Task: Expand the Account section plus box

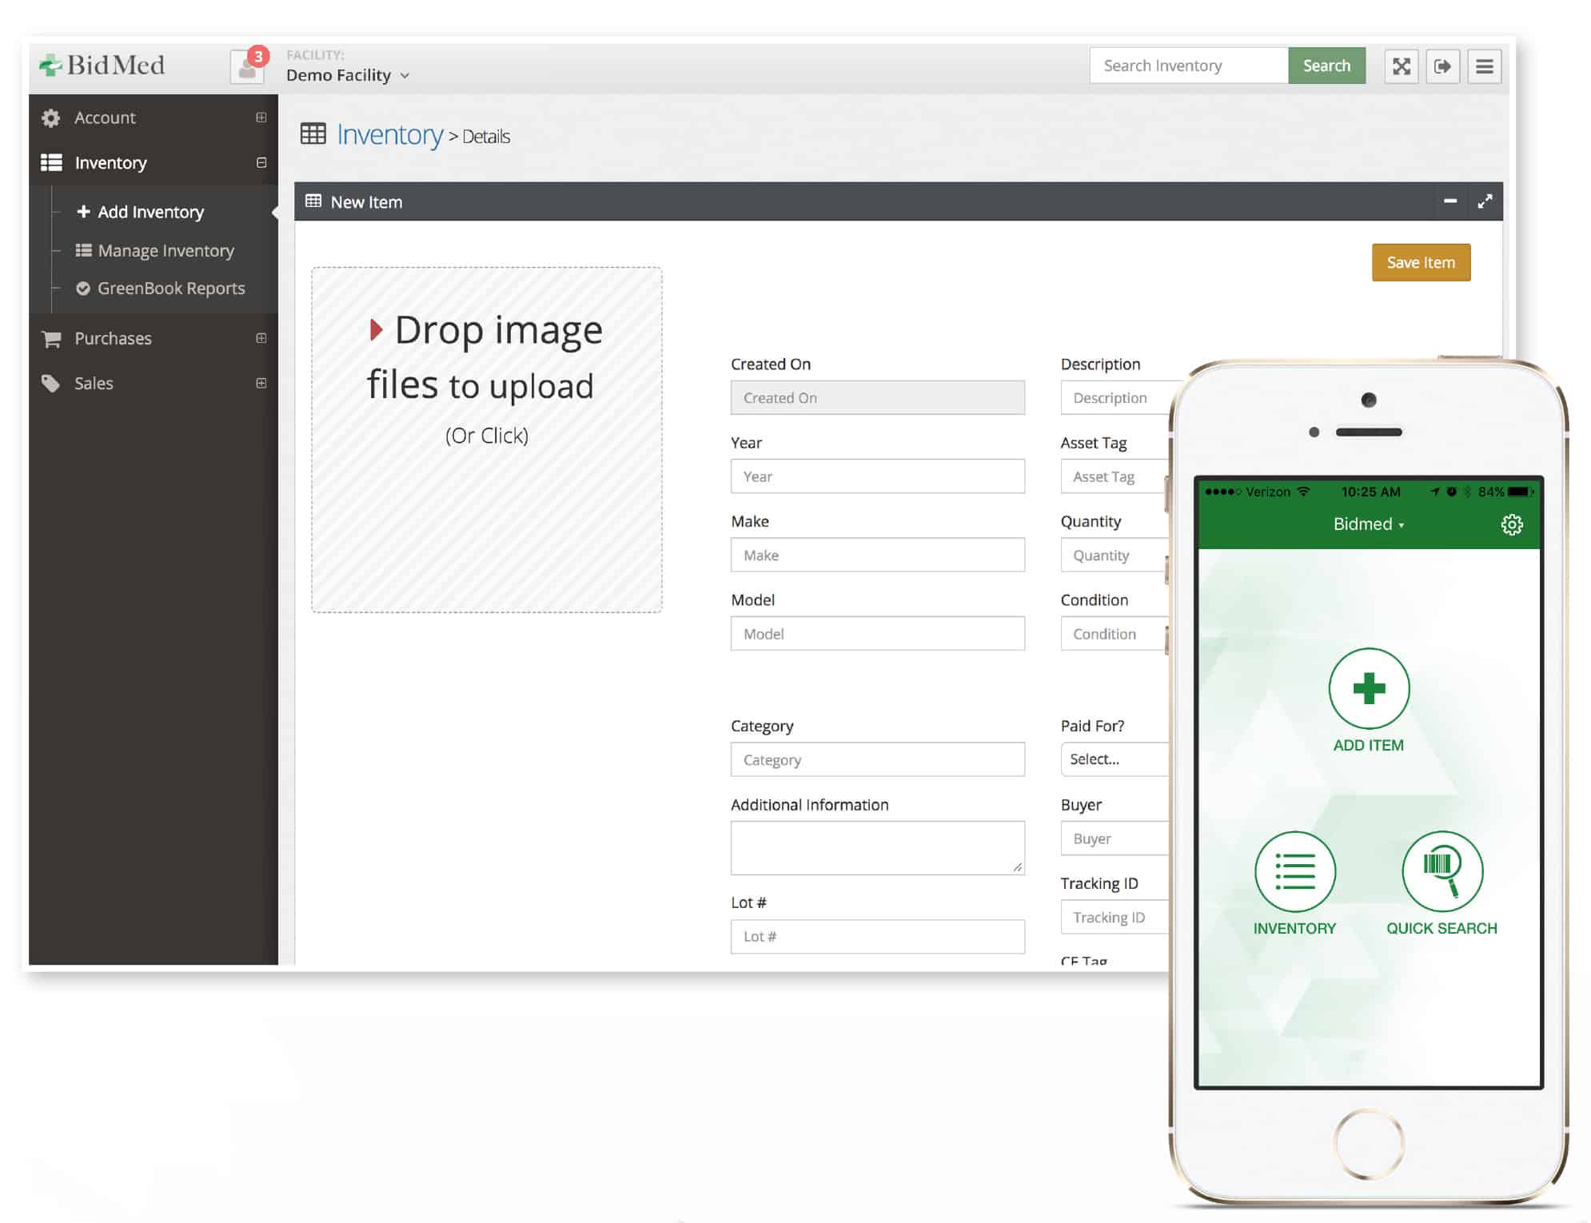Action: click(x=261, y=118)
